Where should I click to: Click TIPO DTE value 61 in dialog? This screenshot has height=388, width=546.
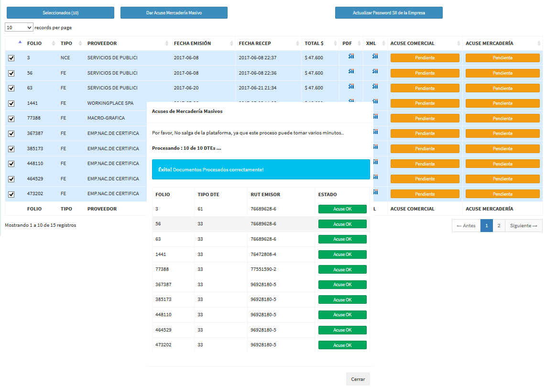(x=200, y=209)
